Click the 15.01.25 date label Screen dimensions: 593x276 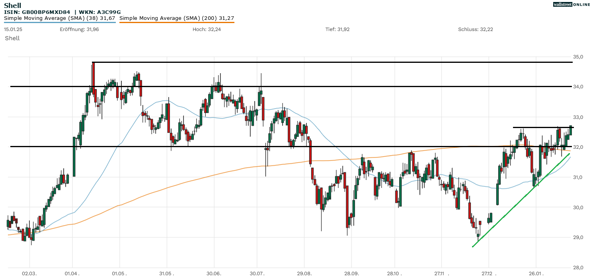[13, 29]
